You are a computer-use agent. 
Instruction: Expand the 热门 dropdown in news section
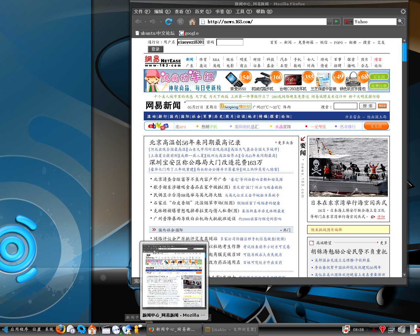pos(285,230)
